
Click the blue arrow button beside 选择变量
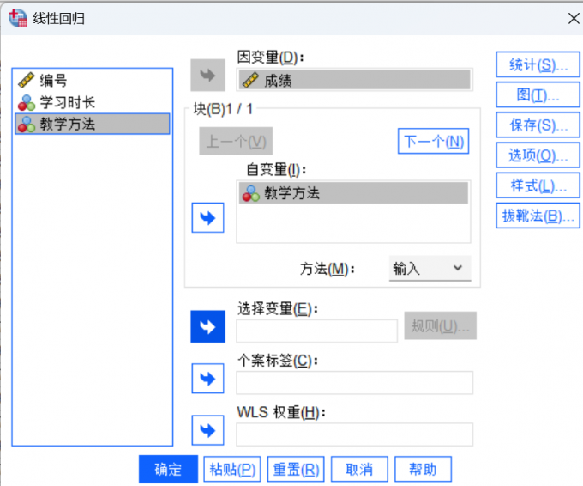(207, 326)
